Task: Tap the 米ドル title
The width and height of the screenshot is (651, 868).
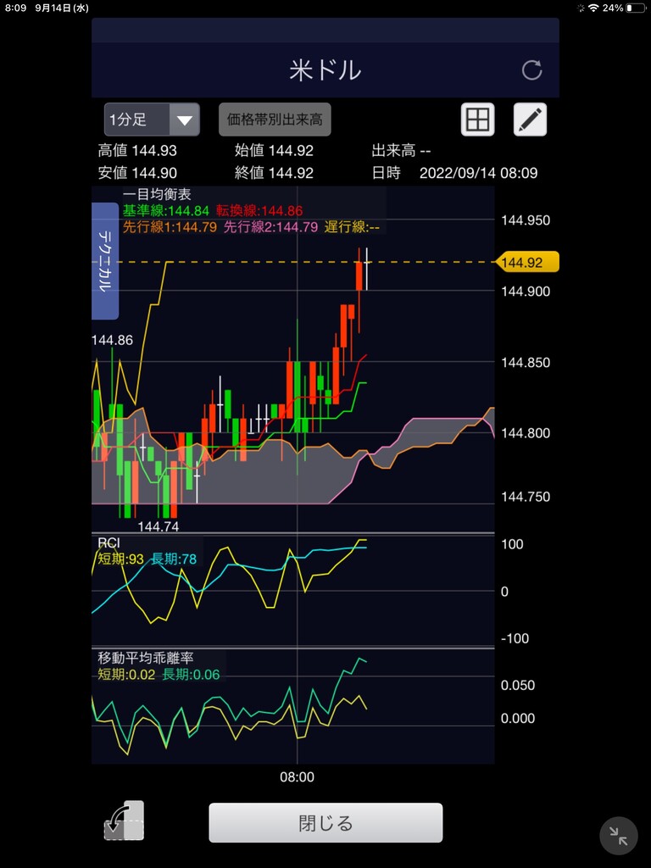Action: pyautogui.click(x=325, y=70)
